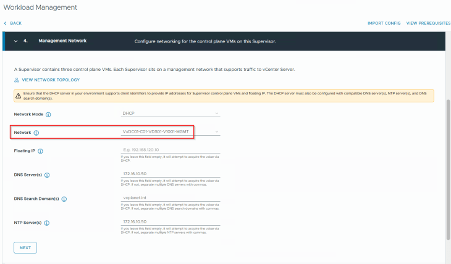Click the network topology icon
Viewport: 451px width, 264px height.
click(16, 80)
